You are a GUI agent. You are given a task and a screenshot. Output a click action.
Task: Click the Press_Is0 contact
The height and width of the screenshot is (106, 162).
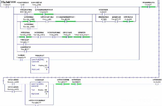(x=67, y=37)
